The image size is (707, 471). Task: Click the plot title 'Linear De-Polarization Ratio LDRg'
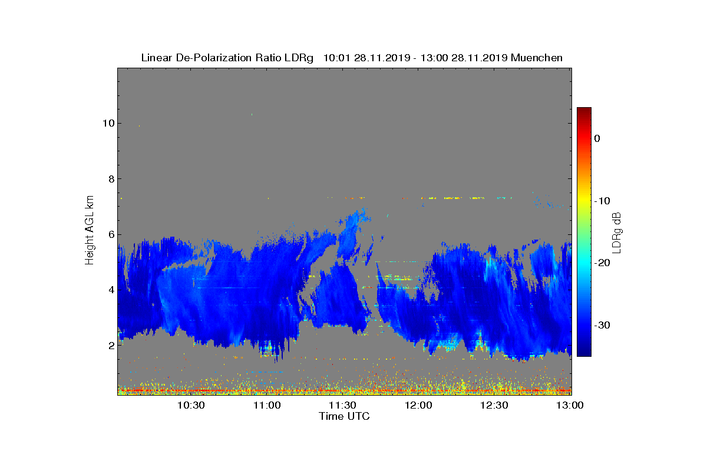point(227,58)
